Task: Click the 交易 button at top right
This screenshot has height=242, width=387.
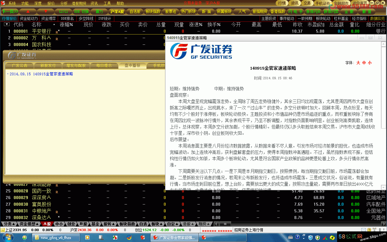Action: coord(307,3)
